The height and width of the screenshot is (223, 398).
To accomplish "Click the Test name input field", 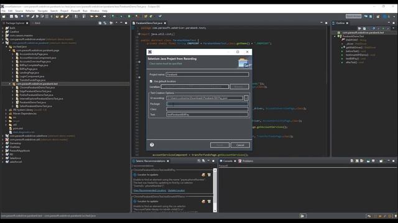I will click(207, 115).
